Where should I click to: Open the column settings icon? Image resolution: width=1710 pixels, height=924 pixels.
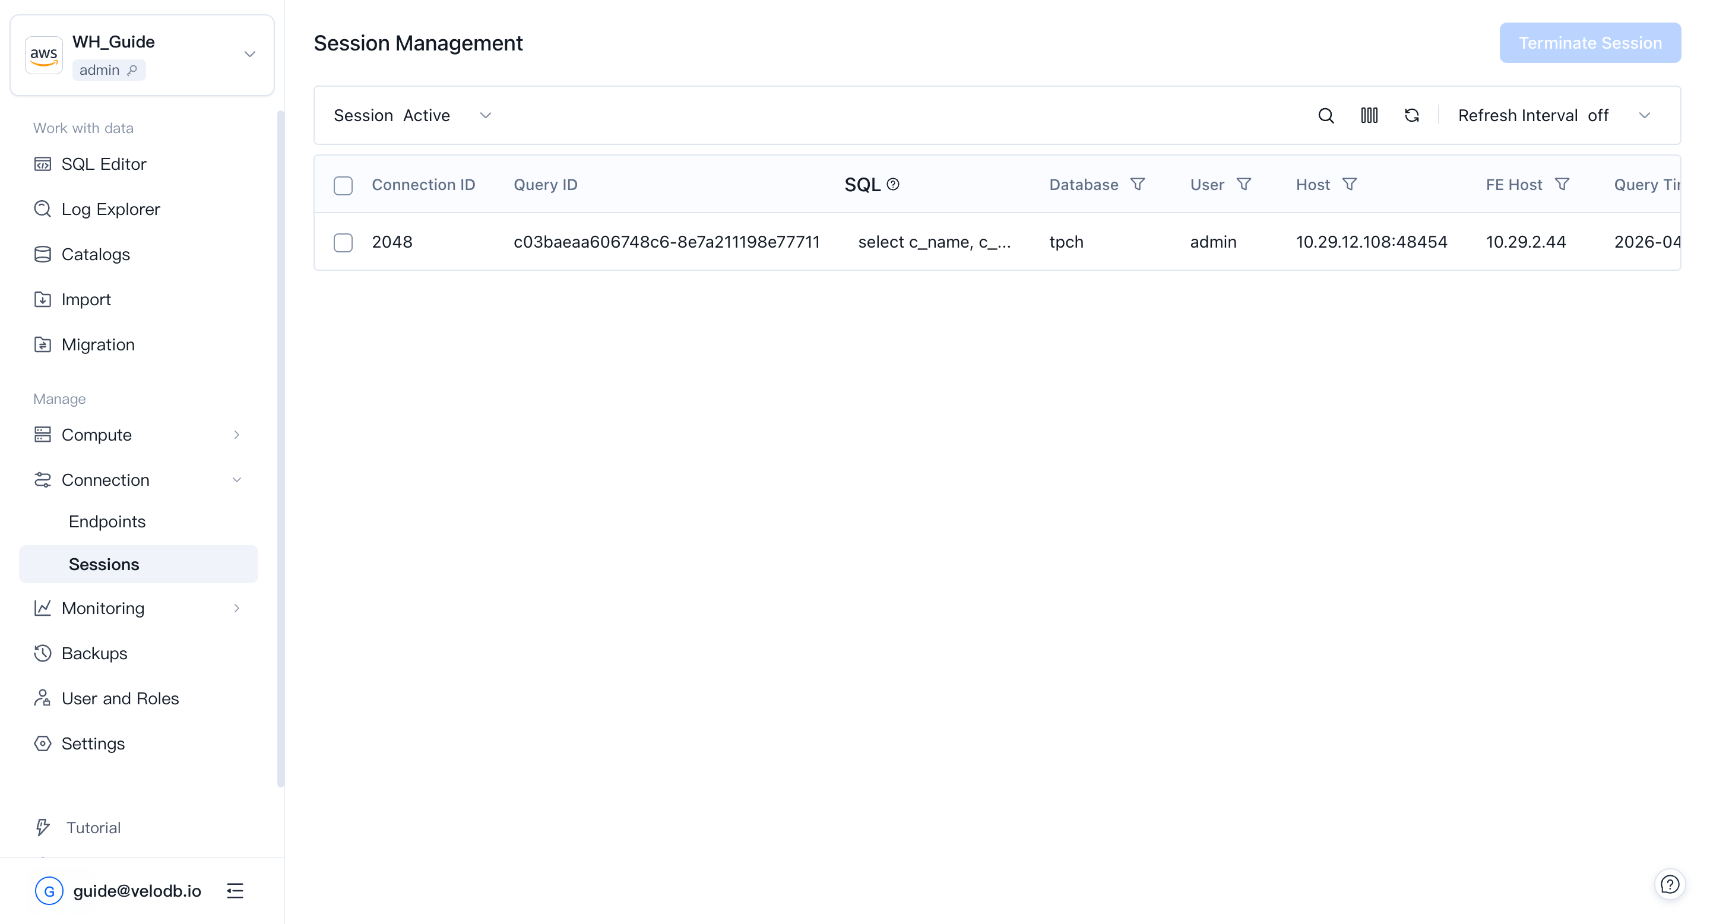click(1369, 115)
